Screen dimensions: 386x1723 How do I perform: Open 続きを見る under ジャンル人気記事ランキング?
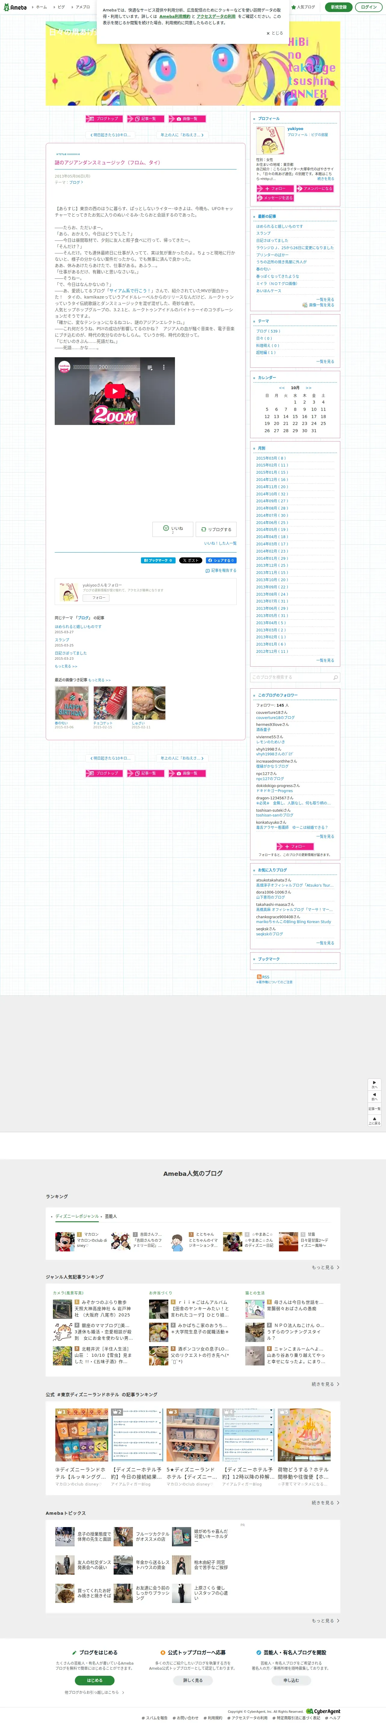click(x=325, y=1384)
